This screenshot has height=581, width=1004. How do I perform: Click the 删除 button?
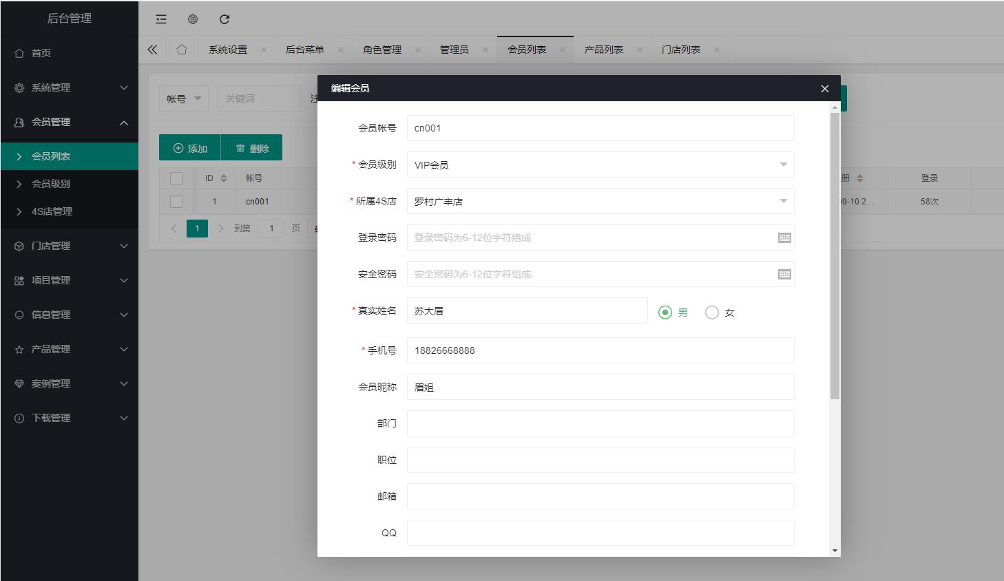(252, 147)
